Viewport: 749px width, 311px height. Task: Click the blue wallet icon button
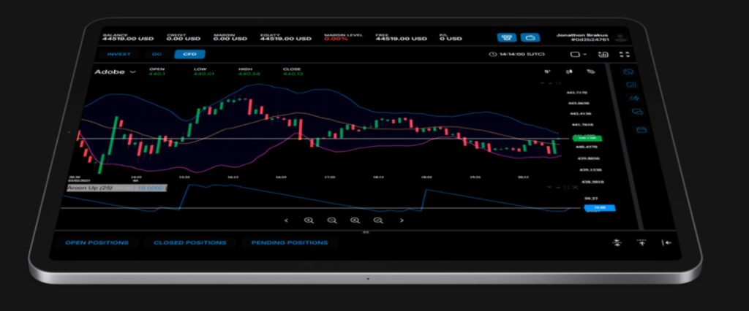click(530, 38)
